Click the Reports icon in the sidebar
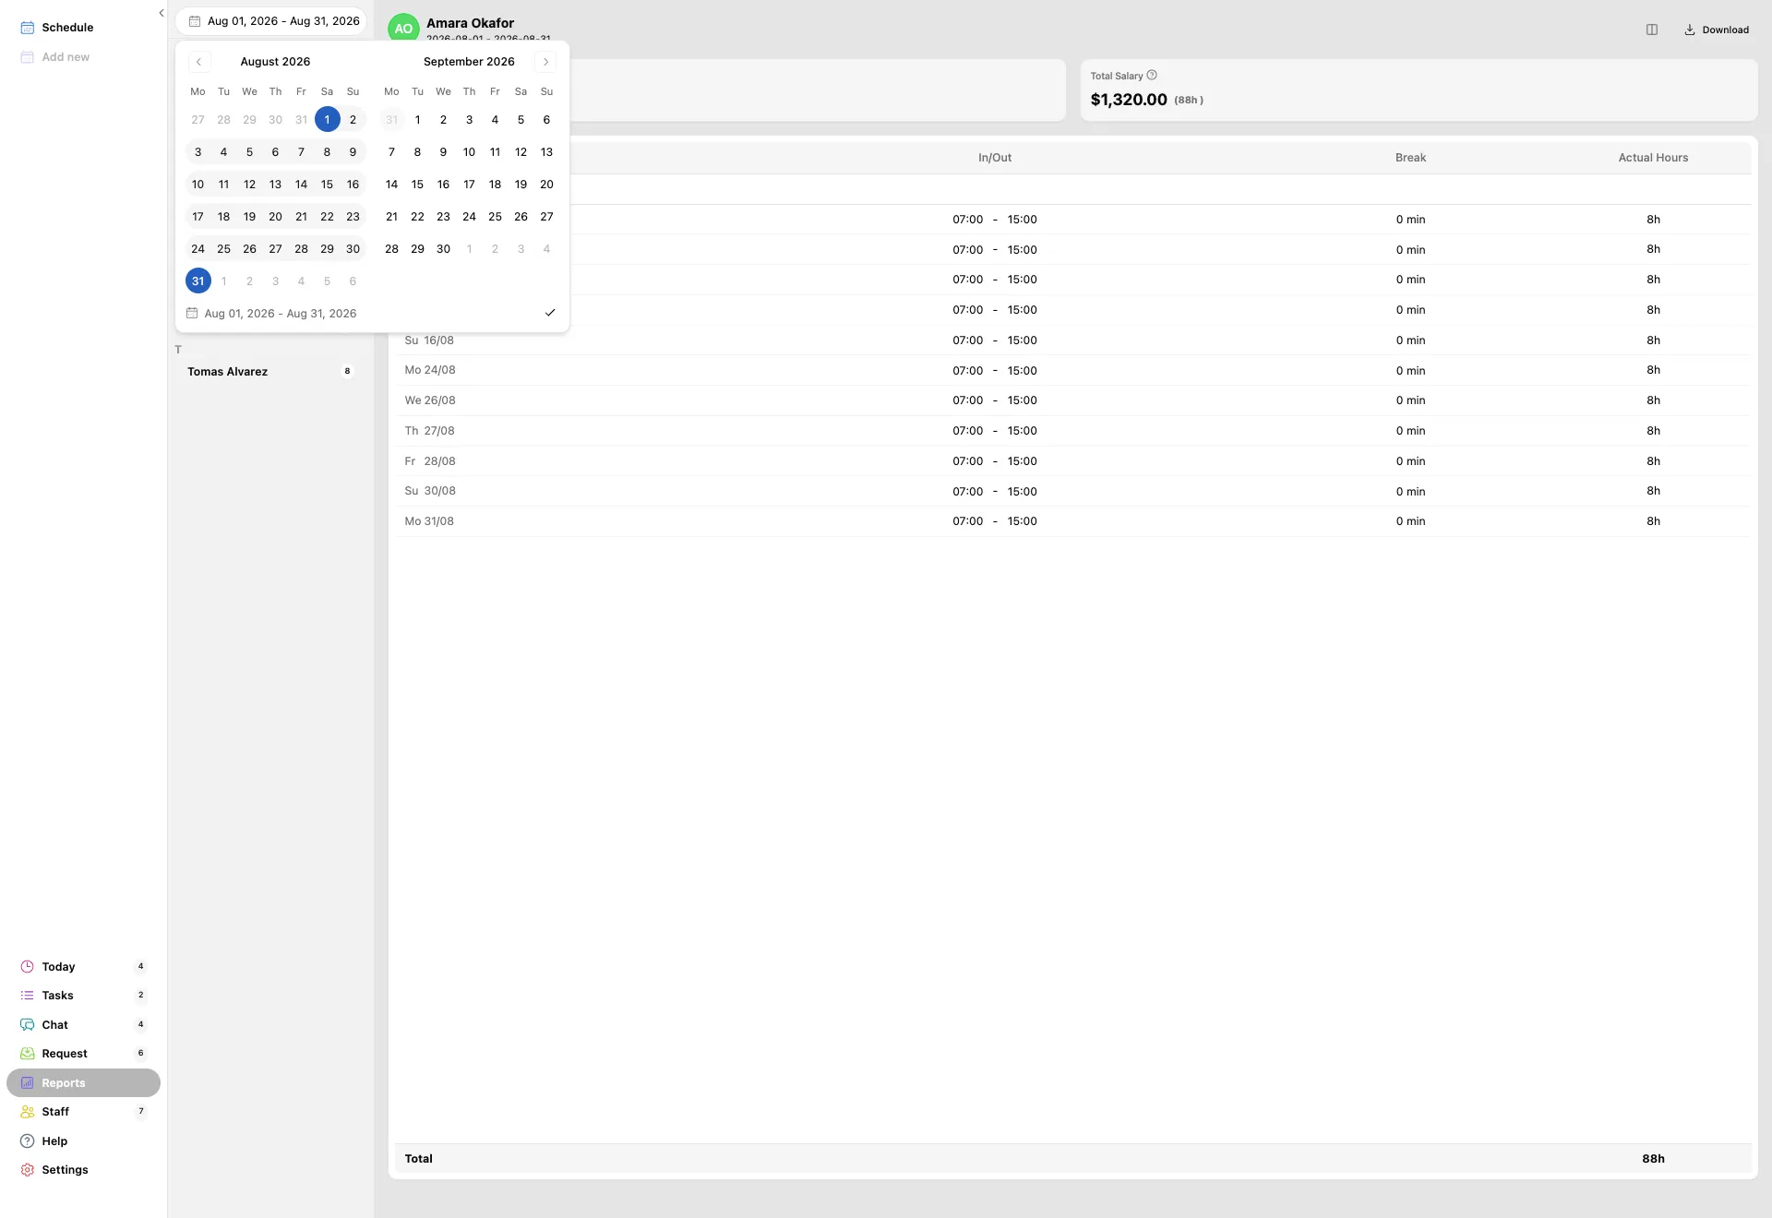 28,1083
